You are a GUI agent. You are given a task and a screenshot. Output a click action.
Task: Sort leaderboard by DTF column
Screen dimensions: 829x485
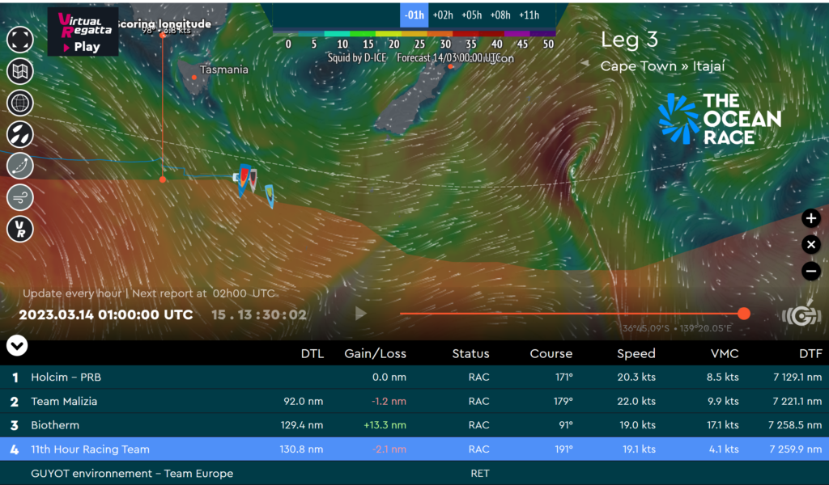810,353
